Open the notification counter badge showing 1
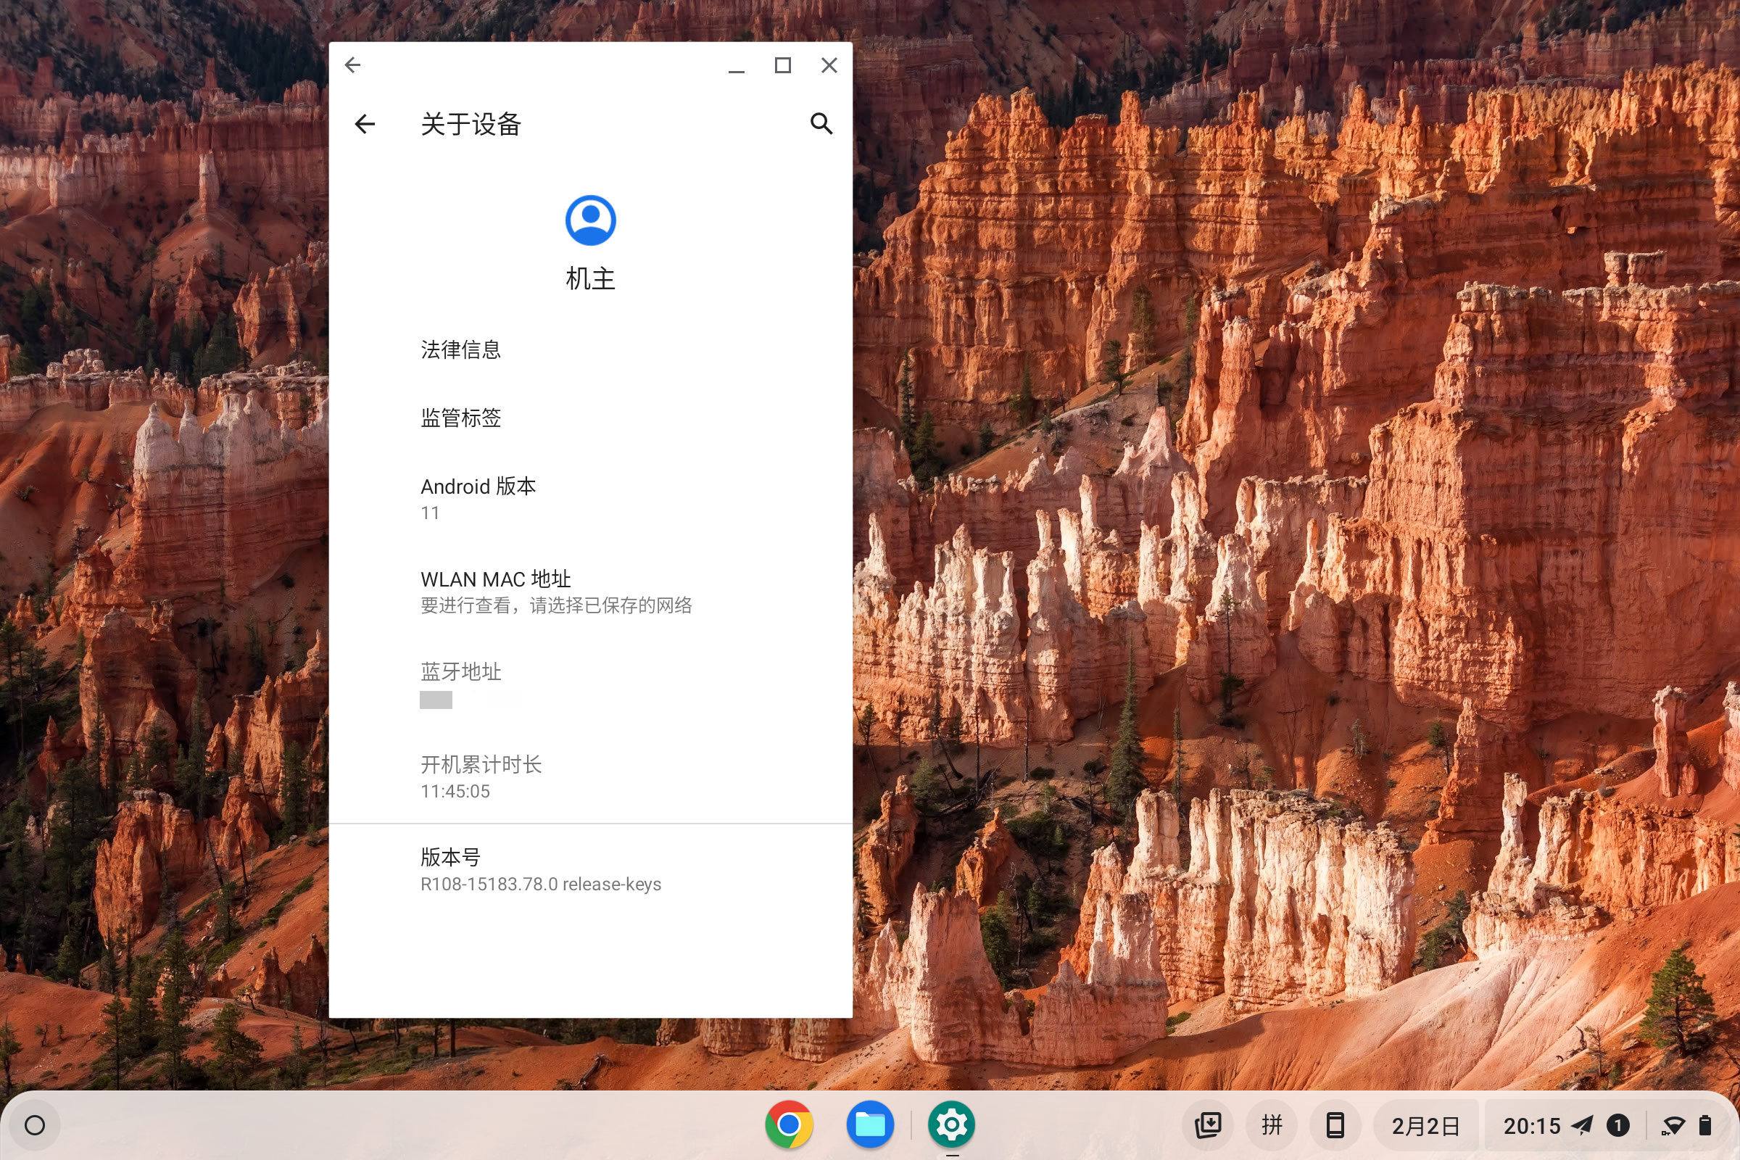 coord(1617,1125)
